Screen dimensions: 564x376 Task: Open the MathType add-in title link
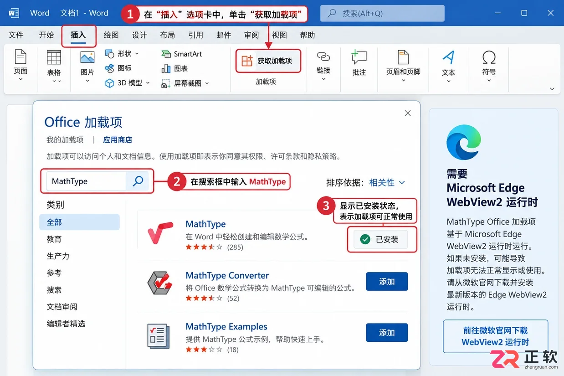[x=205, y=224]
